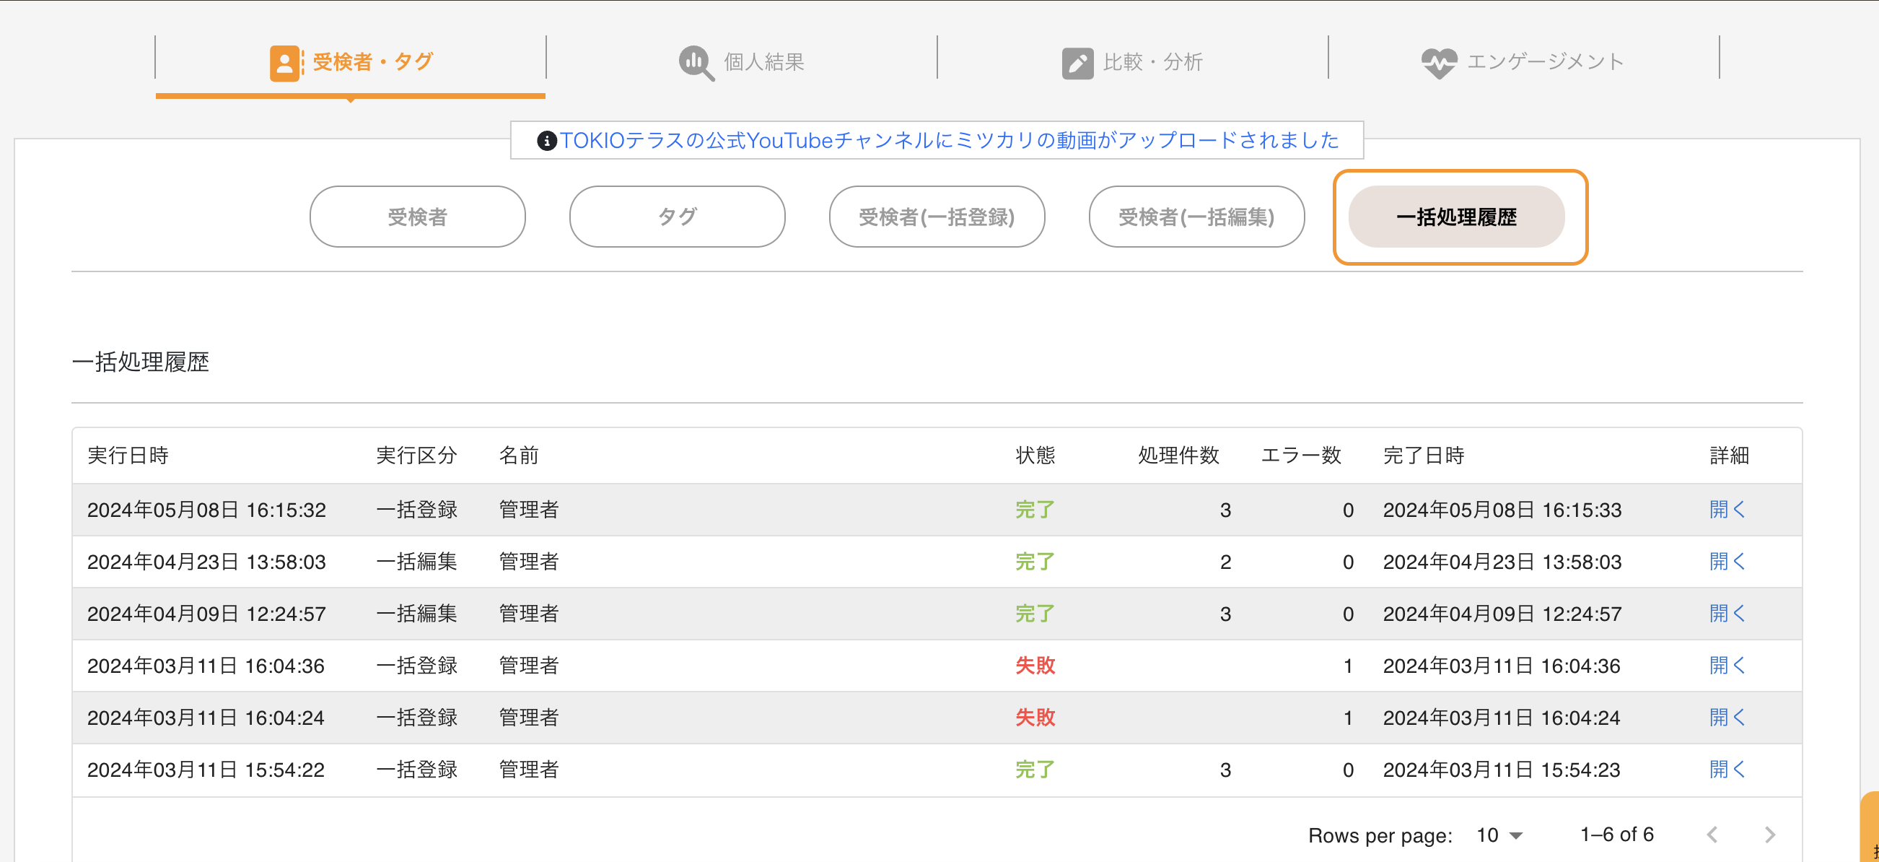Click the エンゲージメント heartbeat icon
Image resolution: width=1879 pixels, height=862 pixels.
tap(1438, 63)
